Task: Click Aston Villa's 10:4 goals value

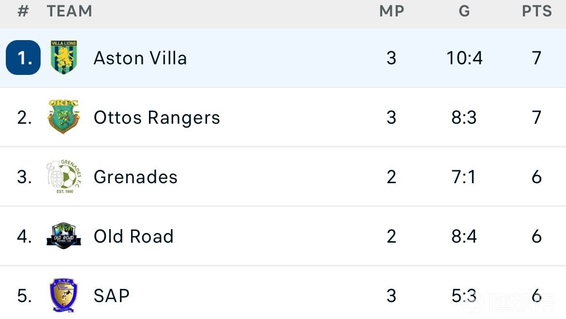Action: (464, 58)
